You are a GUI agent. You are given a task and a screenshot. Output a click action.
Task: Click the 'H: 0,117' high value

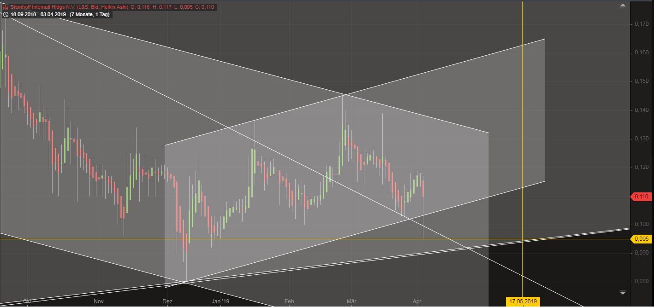[x=162, y=7]
